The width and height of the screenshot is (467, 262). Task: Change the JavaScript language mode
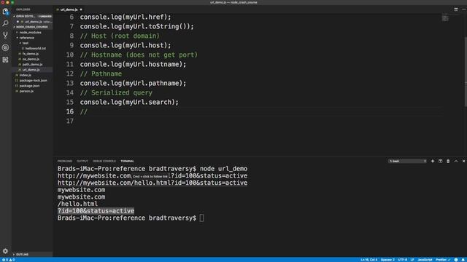425,260
